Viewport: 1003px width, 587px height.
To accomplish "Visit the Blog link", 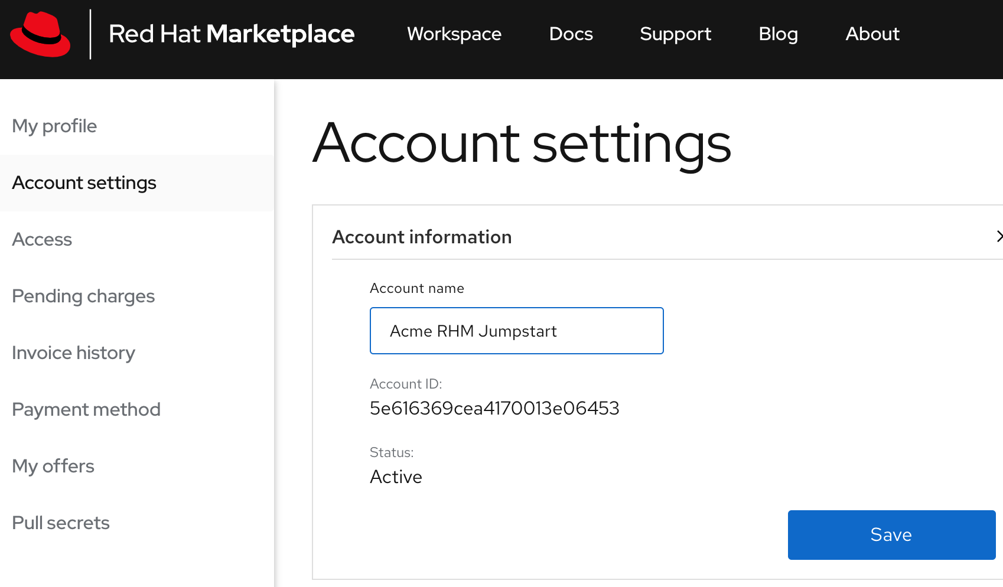I will tap(778, 34).
